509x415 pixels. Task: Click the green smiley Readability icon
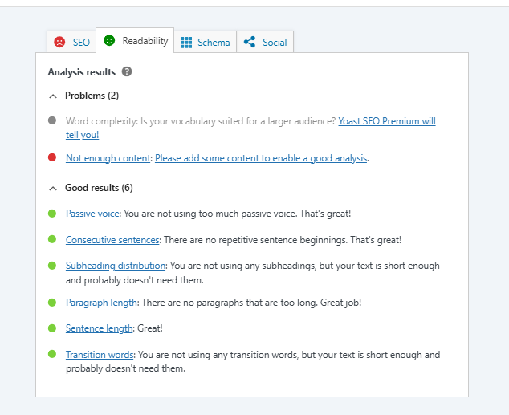(110, 40)
